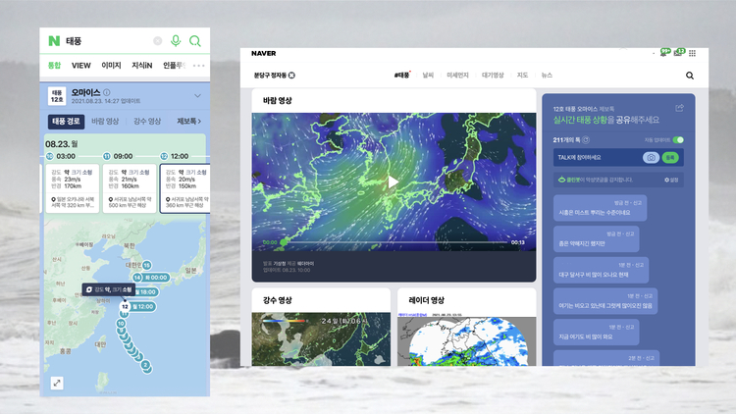Select the 12:00 typhoon forecast card

click(184, 174)
